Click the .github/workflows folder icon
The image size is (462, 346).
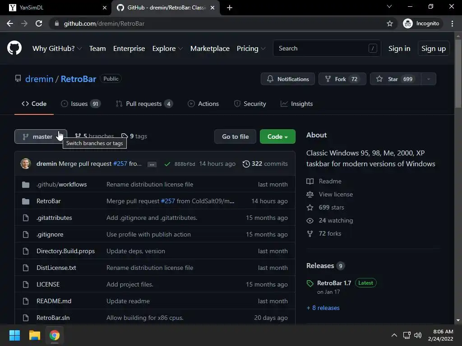pos(26,184)
